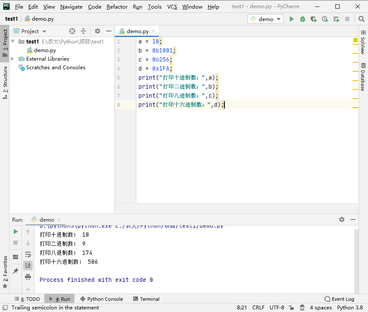Open the Project panel gear settings
This screenshot has width=368, height=312.
98,31
